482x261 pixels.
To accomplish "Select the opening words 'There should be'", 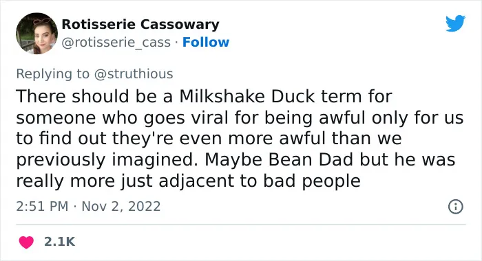I will tap(87, 97).
